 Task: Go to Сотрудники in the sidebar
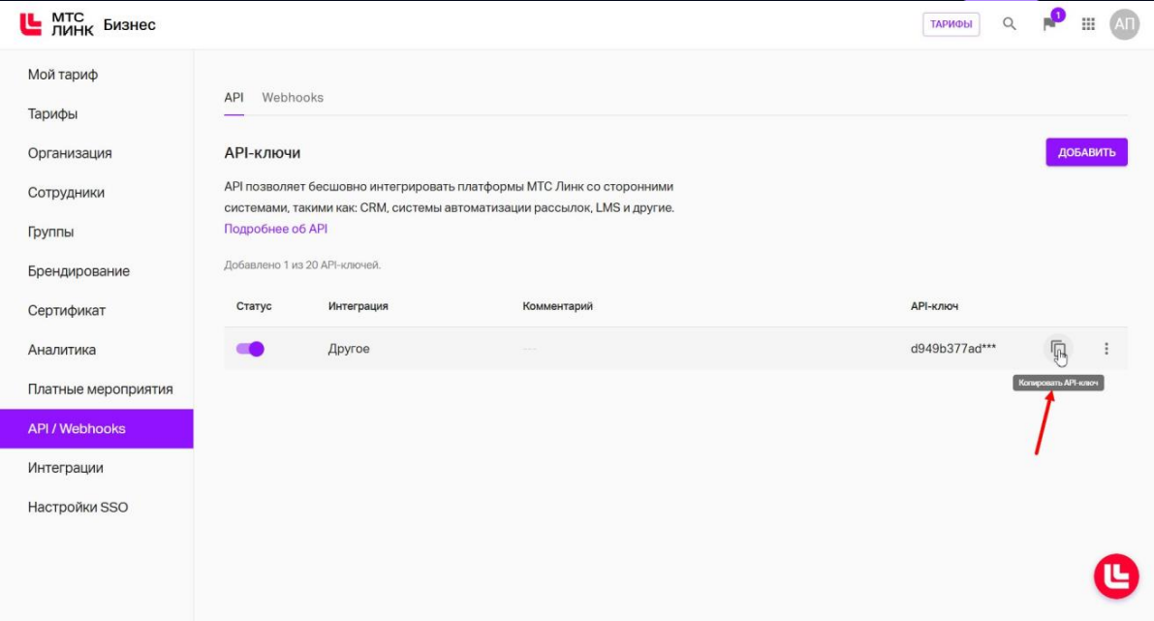pyautogui.click(x=66, y=193)
